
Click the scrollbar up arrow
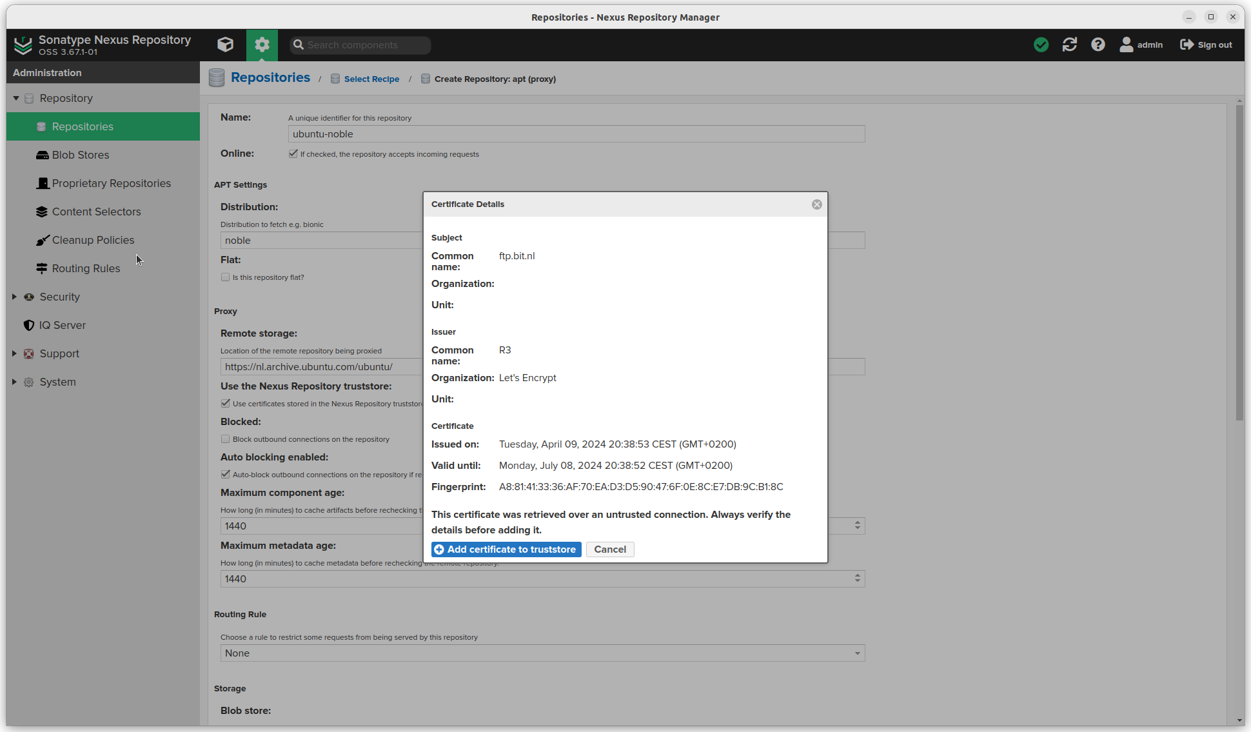pos(1239,101)
